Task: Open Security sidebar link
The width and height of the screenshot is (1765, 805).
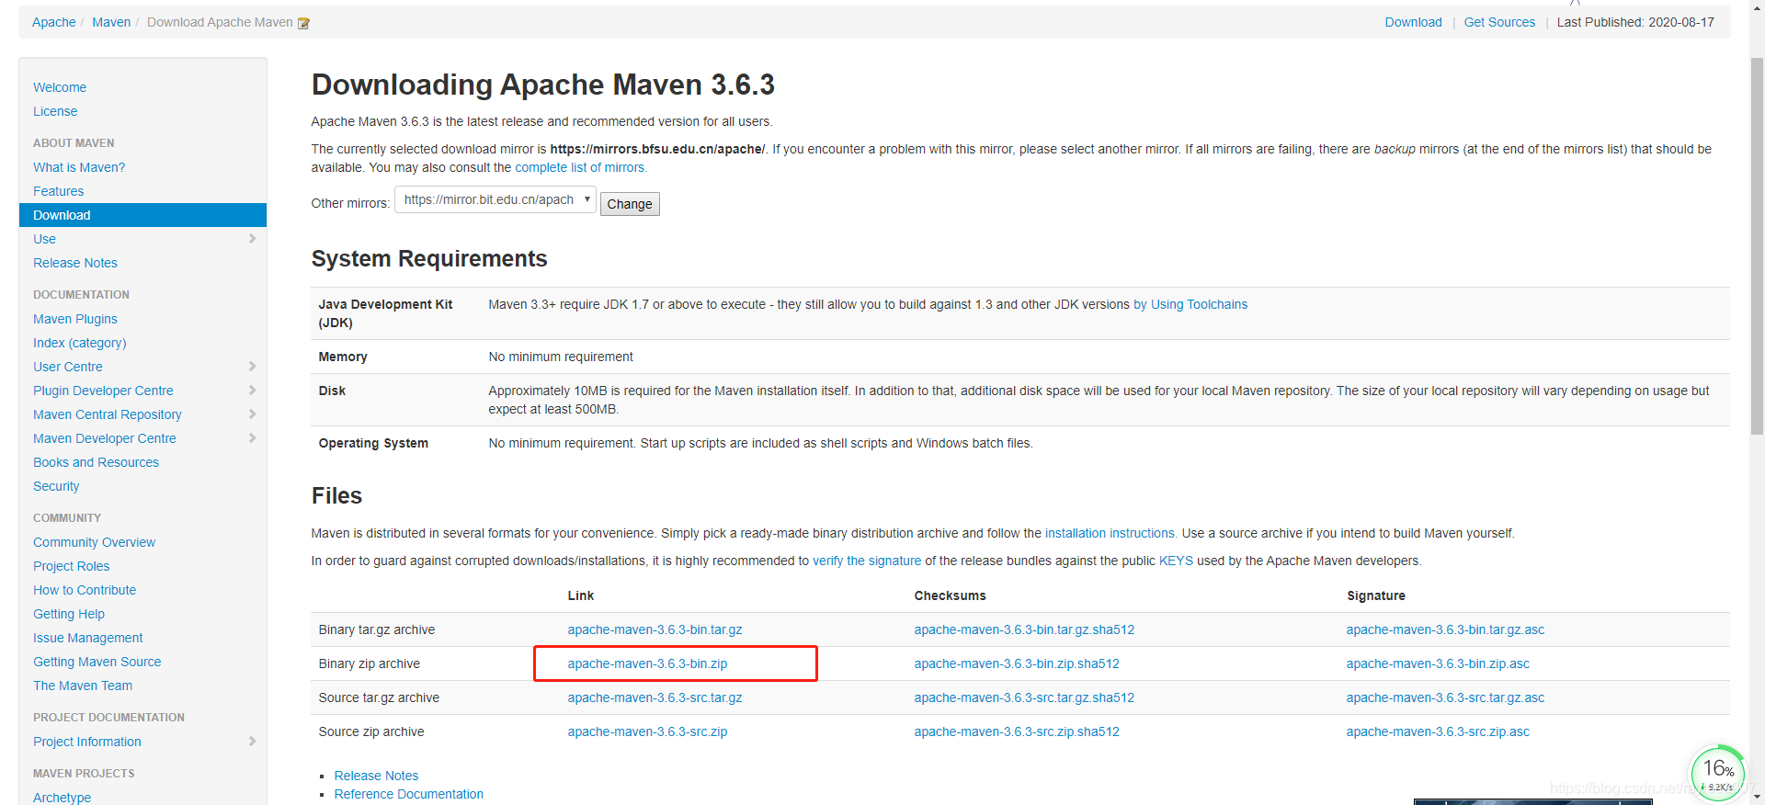Action: pos(56,486)
